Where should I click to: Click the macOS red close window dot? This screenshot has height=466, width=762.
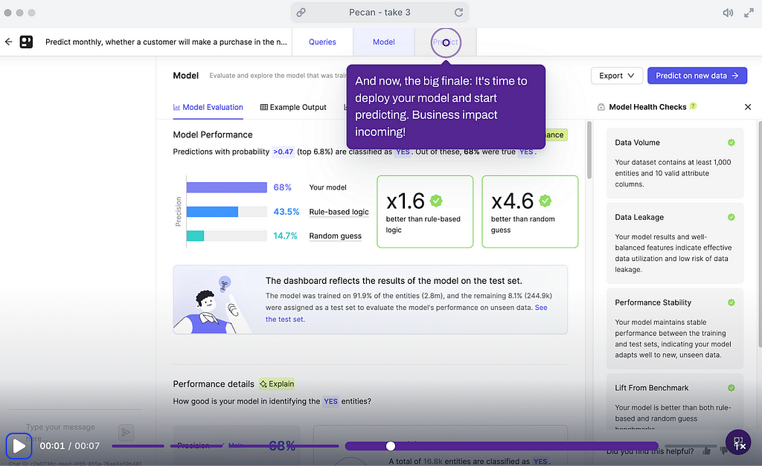7,13
